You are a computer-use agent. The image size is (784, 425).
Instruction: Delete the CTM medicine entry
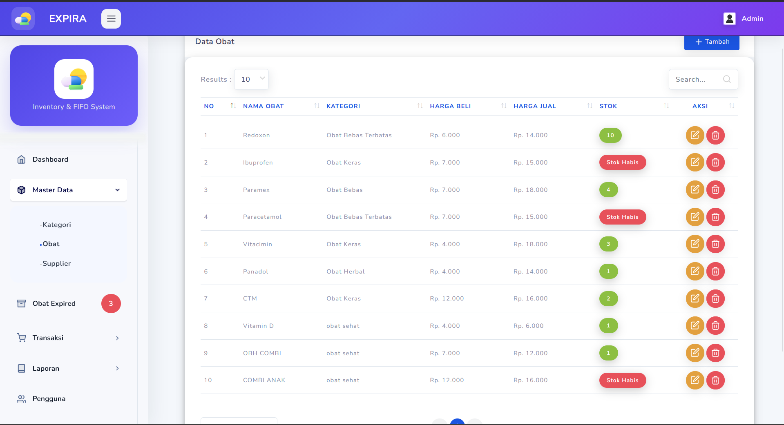coord(715,298)
